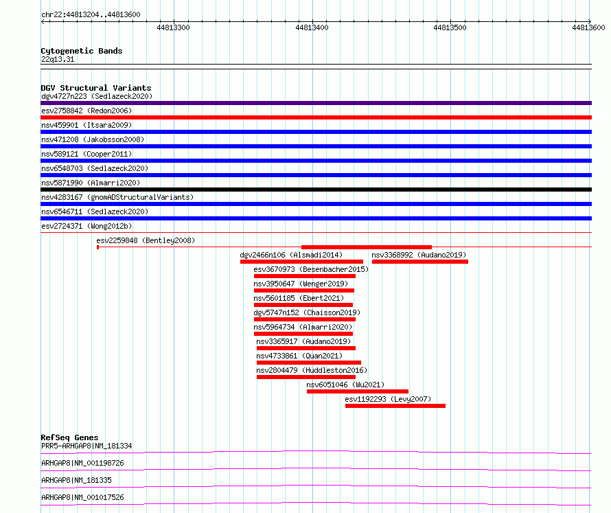Click the chr22:44813204..44813600 coordinates label
This screenshot has height=513, width=611.
coord(91,15)
